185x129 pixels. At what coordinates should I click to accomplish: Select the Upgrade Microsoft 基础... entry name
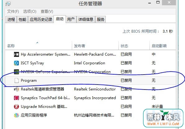[44, 107]
